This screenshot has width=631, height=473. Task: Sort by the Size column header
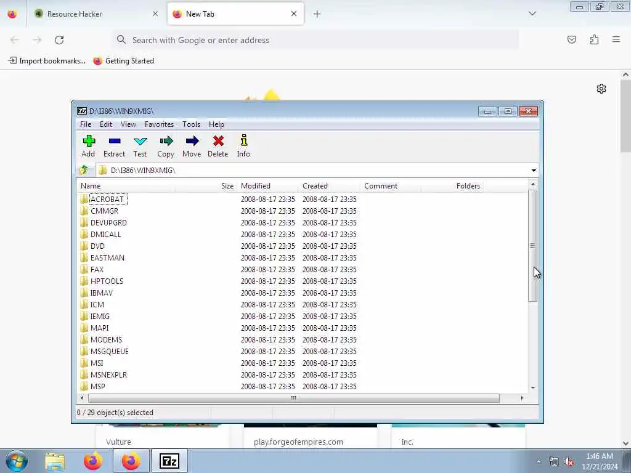(x=206, y=186)
